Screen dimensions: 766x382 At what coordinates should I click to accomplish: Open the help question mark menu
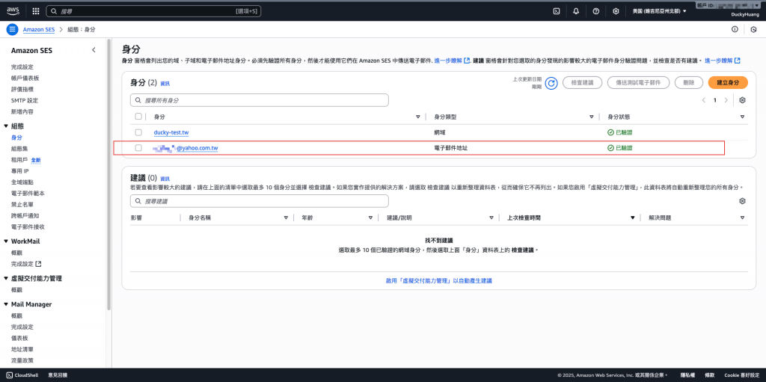(x=596, y=11)
